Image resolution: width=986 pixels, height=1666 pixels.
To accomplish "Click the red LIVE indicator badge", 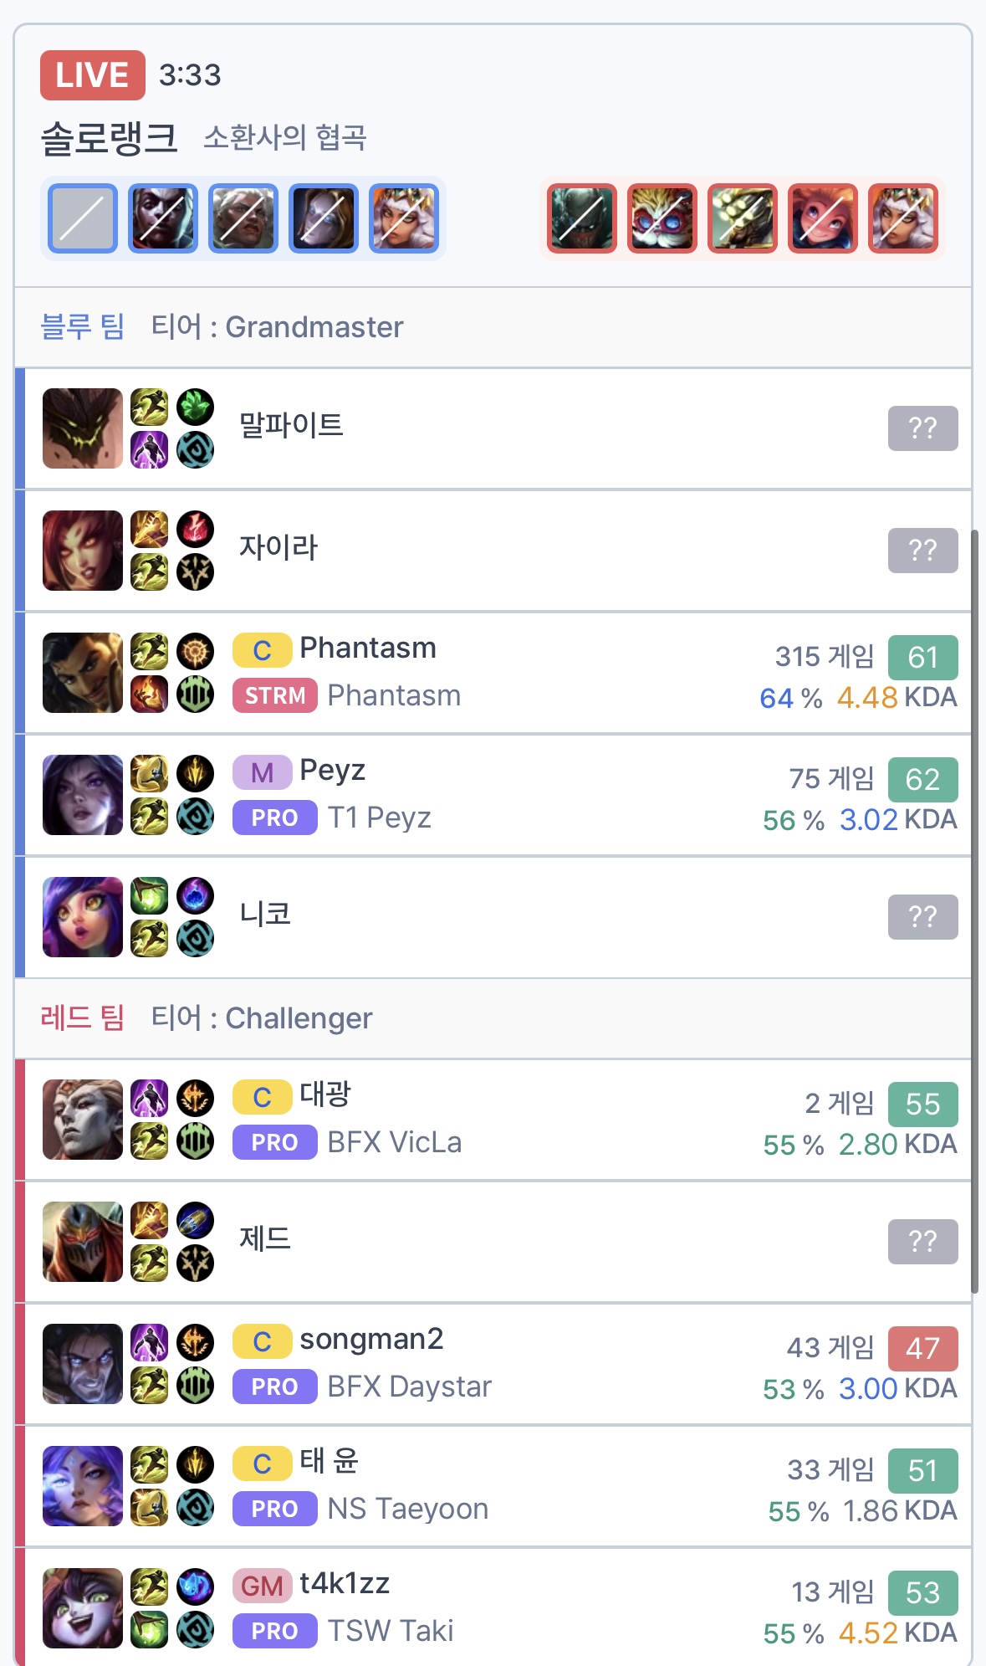I will pos(93,74).
